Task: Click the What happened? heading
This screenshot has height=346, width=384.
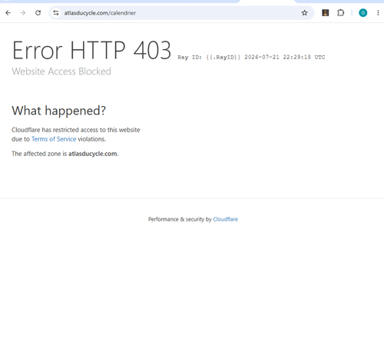Action: click(58, 111)
